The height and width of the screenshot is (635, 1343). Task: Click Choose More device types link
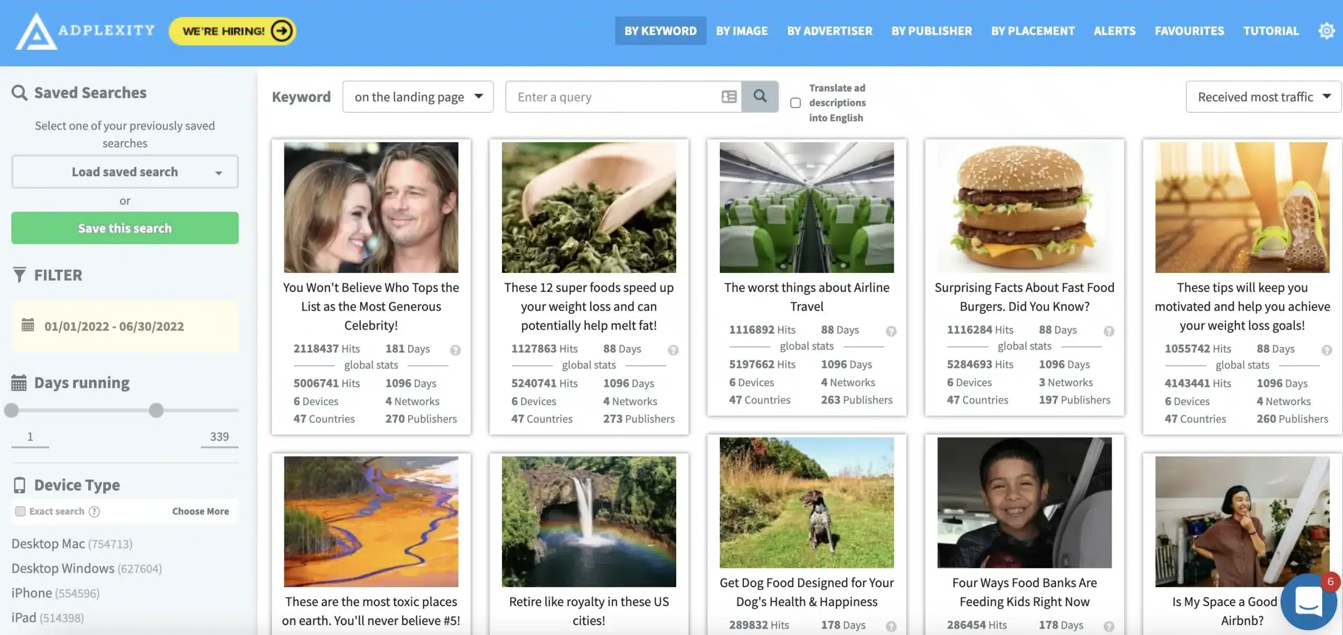199,511
